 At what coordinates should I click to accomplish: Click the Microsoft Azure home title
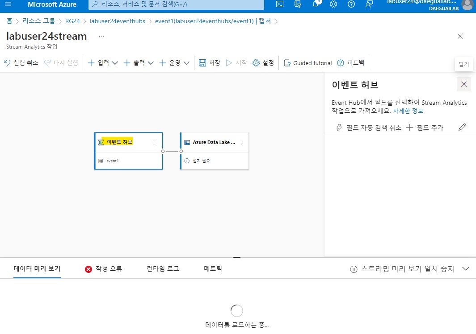pos(52,4)
